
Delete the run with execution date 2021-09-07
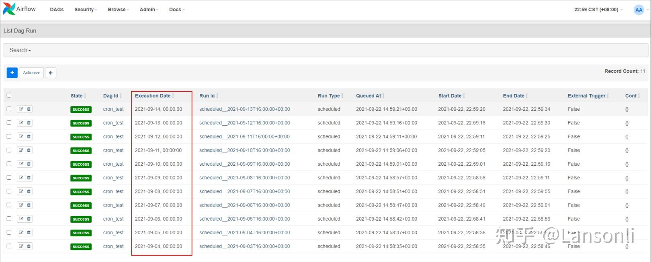pyautogui.click(x=29, y=205)
